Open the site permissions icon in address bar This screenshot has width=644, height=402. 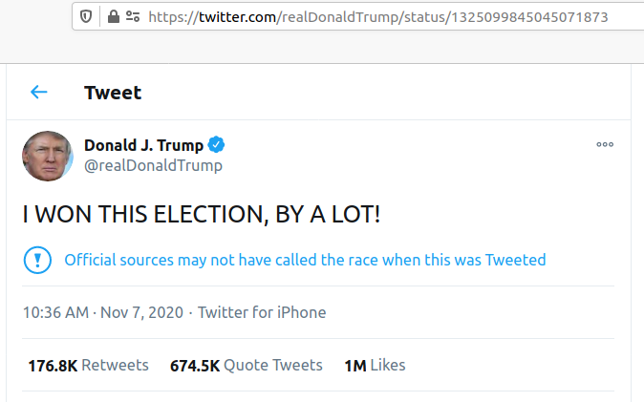pos(133,16)
